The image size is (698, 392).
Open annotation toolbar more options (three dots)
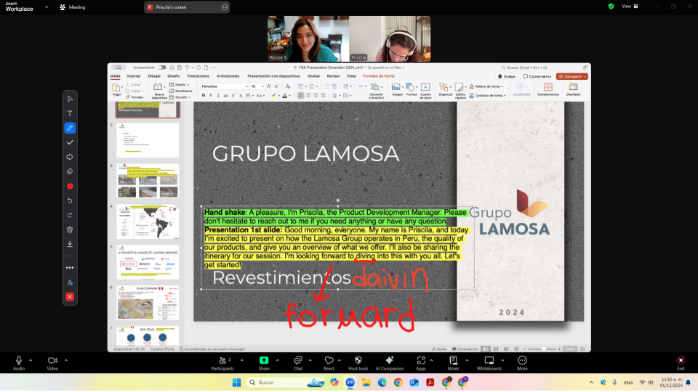point(70,268)
